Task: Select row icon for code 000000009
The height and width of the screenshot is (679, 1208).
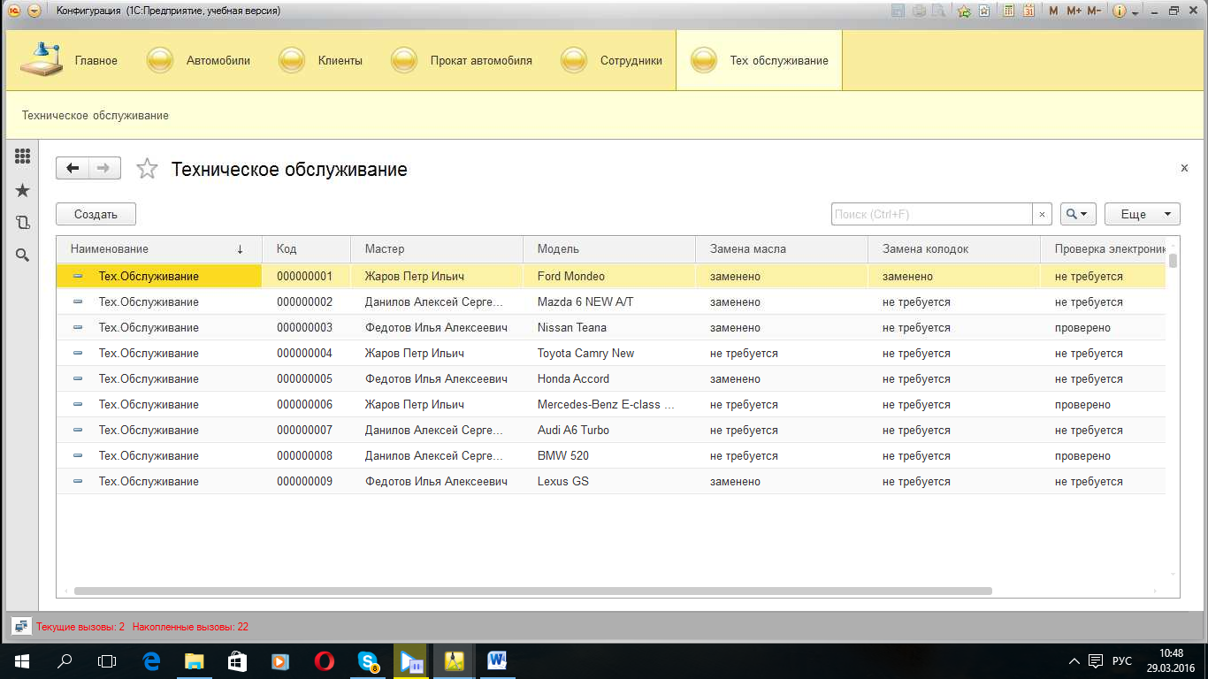Action: click(x=78, y=482)
